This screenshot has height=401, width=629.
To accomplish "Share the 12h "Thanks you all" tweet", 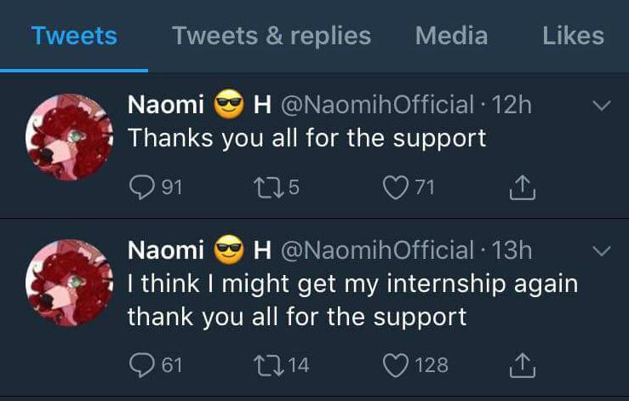I will coord(523,187).
